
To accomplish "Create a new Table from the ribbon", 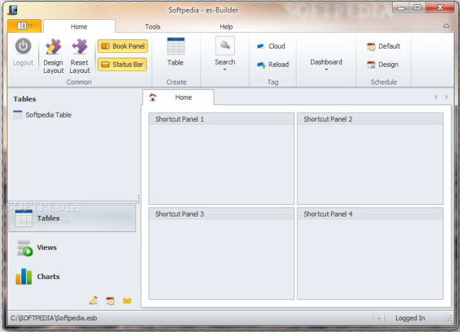I will tap(176, 52).
